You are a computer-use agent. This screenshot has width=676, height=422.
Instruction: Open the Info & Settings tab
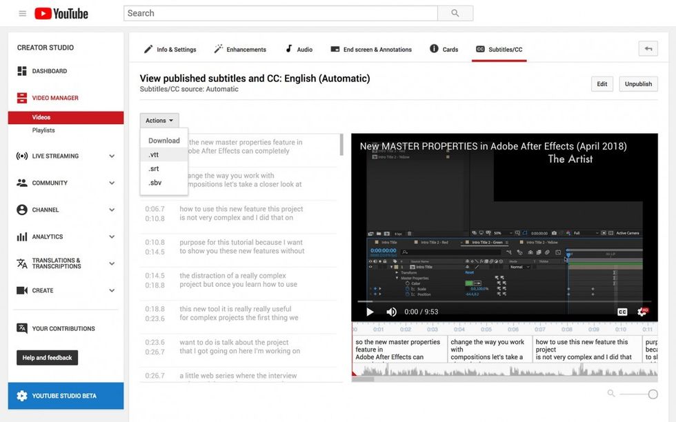pos(170,49)
